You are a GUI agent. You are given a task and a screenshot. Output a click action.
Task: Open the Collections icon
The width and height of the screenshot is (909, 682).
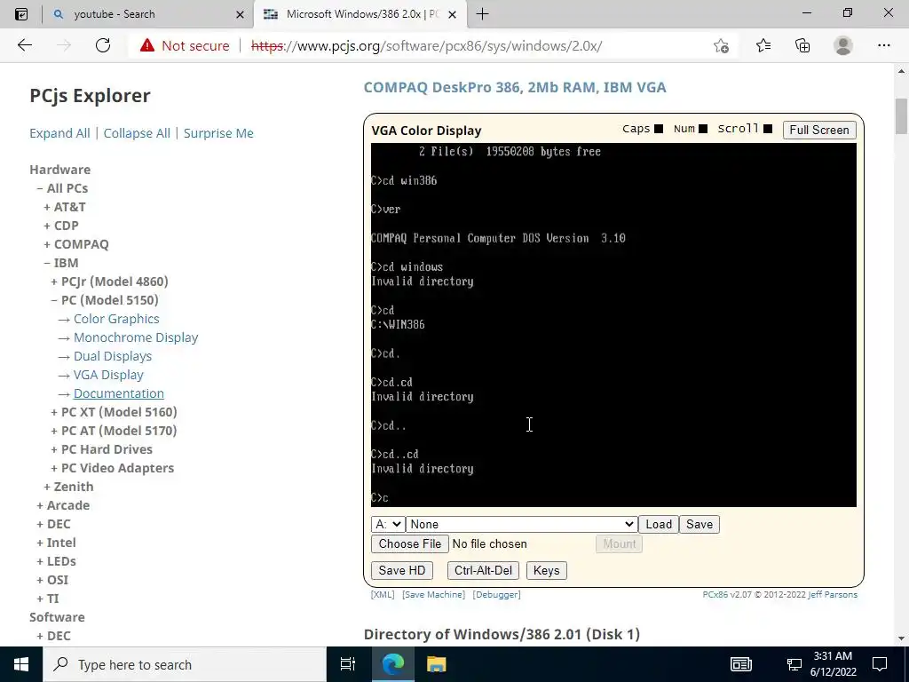coord(802,45)
